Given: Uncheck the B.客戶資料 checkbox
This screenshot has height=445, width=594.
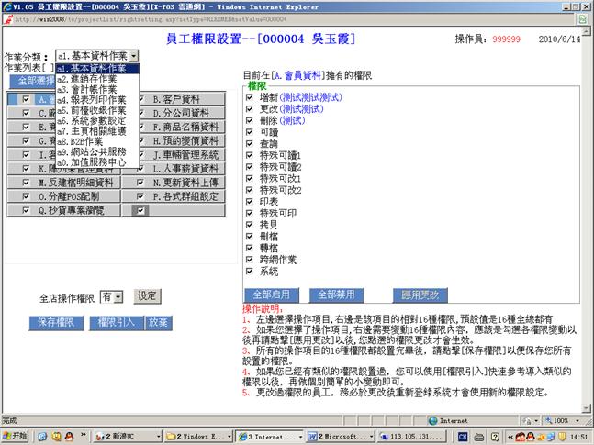Looking at the screenshot, I should click(x=141, y=99).
